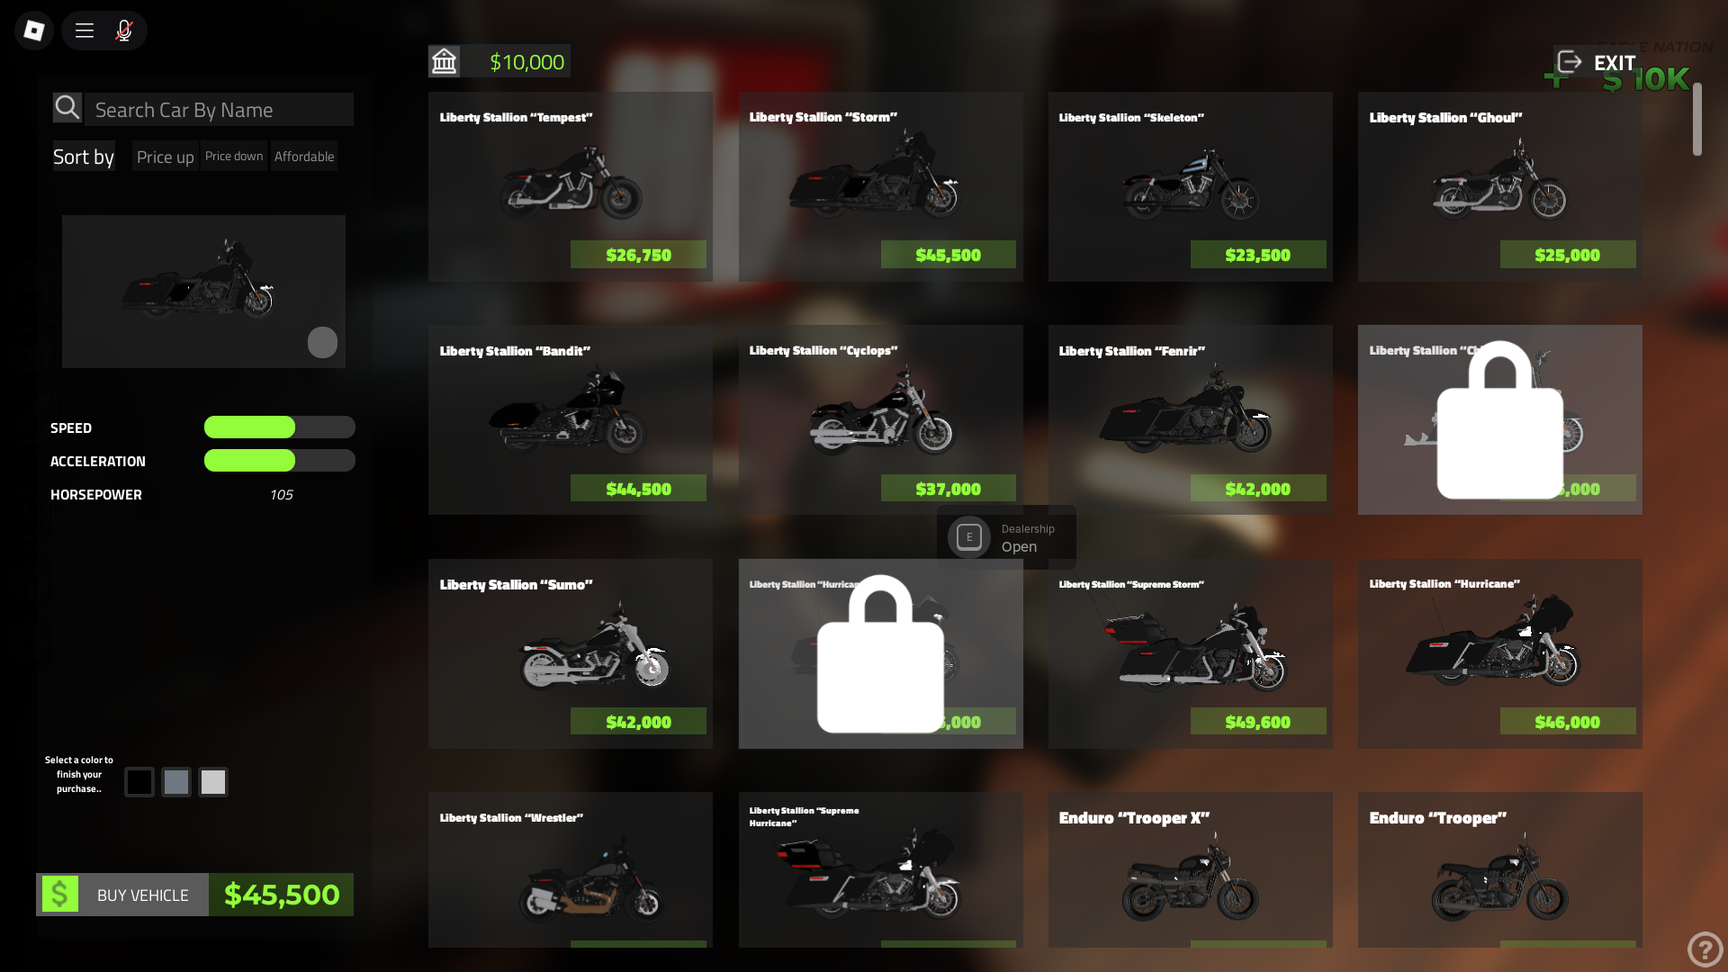1728x972 pixels.
Task: Select the Liberty Stallion "Tempest" card
Action: (571, 186)
